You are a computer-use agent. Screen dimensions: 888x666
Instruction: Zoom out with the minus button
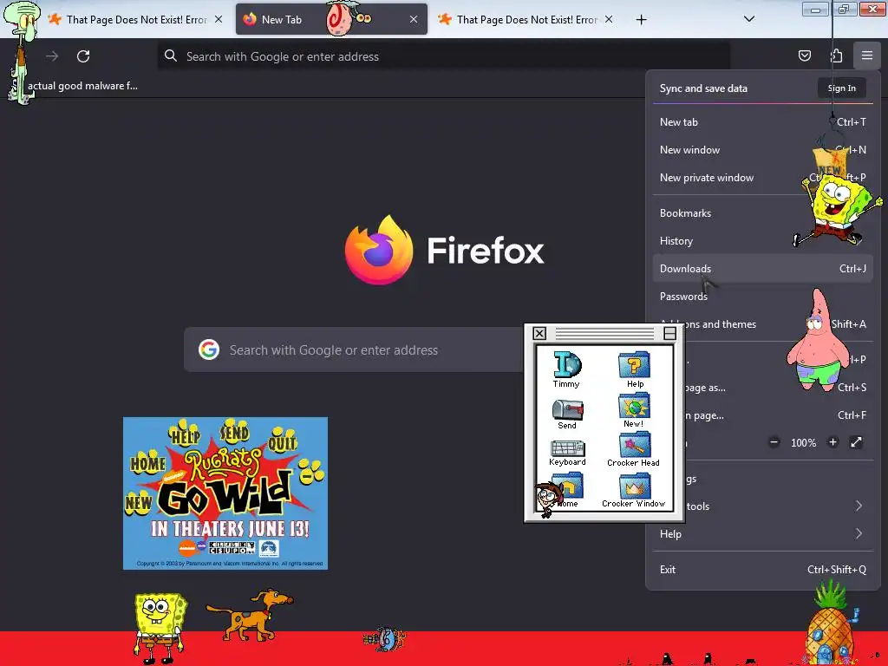[774, 442]
